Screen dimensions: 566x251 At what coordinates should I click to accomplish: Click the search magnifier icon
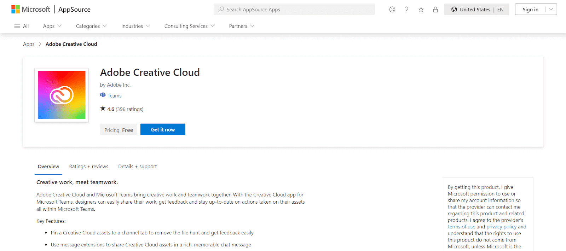pyautogui.click(x=221, y=9)
